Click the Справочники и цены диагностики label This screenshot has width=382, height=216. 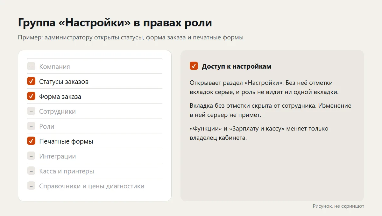click(92, 186)
